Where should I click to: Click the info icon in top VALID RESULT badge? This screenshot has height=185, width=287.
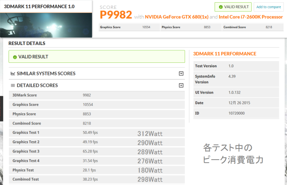221,7
